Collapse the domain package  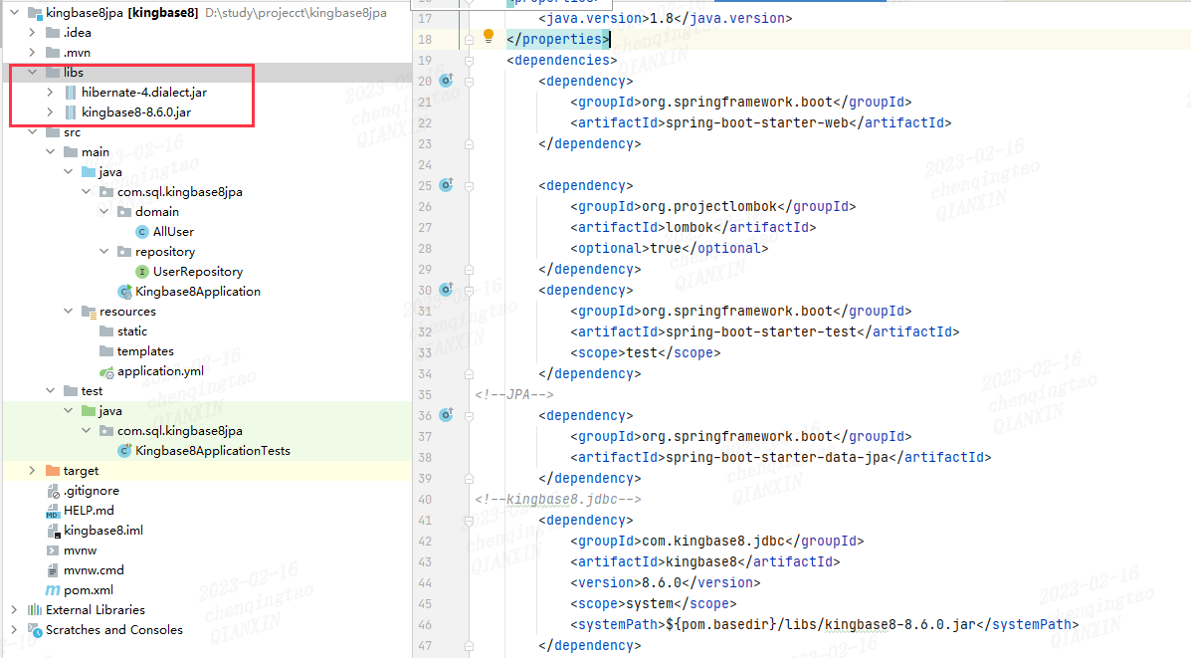coord(104,211)
